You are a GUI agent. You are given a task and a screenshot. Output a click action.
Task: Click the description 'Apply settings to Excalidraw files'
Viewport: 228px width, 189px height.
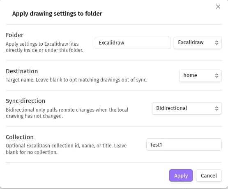[42, 44]
